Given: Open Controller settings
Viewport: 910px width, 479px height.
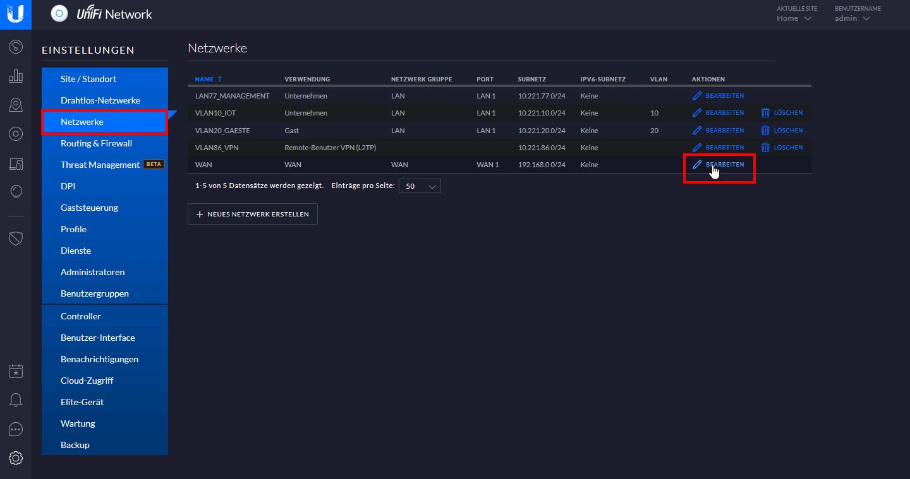Looking at the screenshot, I should click(x=105, y=316).
